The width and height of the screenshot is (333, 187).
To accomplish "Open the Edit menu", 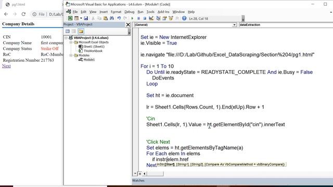I will click(x=83, y=12).
